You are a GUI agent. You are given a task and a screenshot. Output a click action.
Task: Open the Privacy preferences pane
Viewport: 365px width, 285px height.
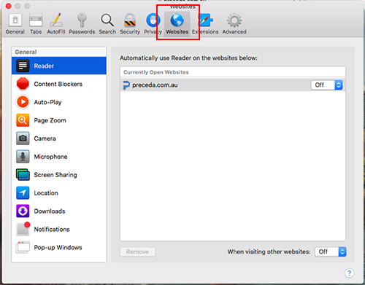[153, 24]
